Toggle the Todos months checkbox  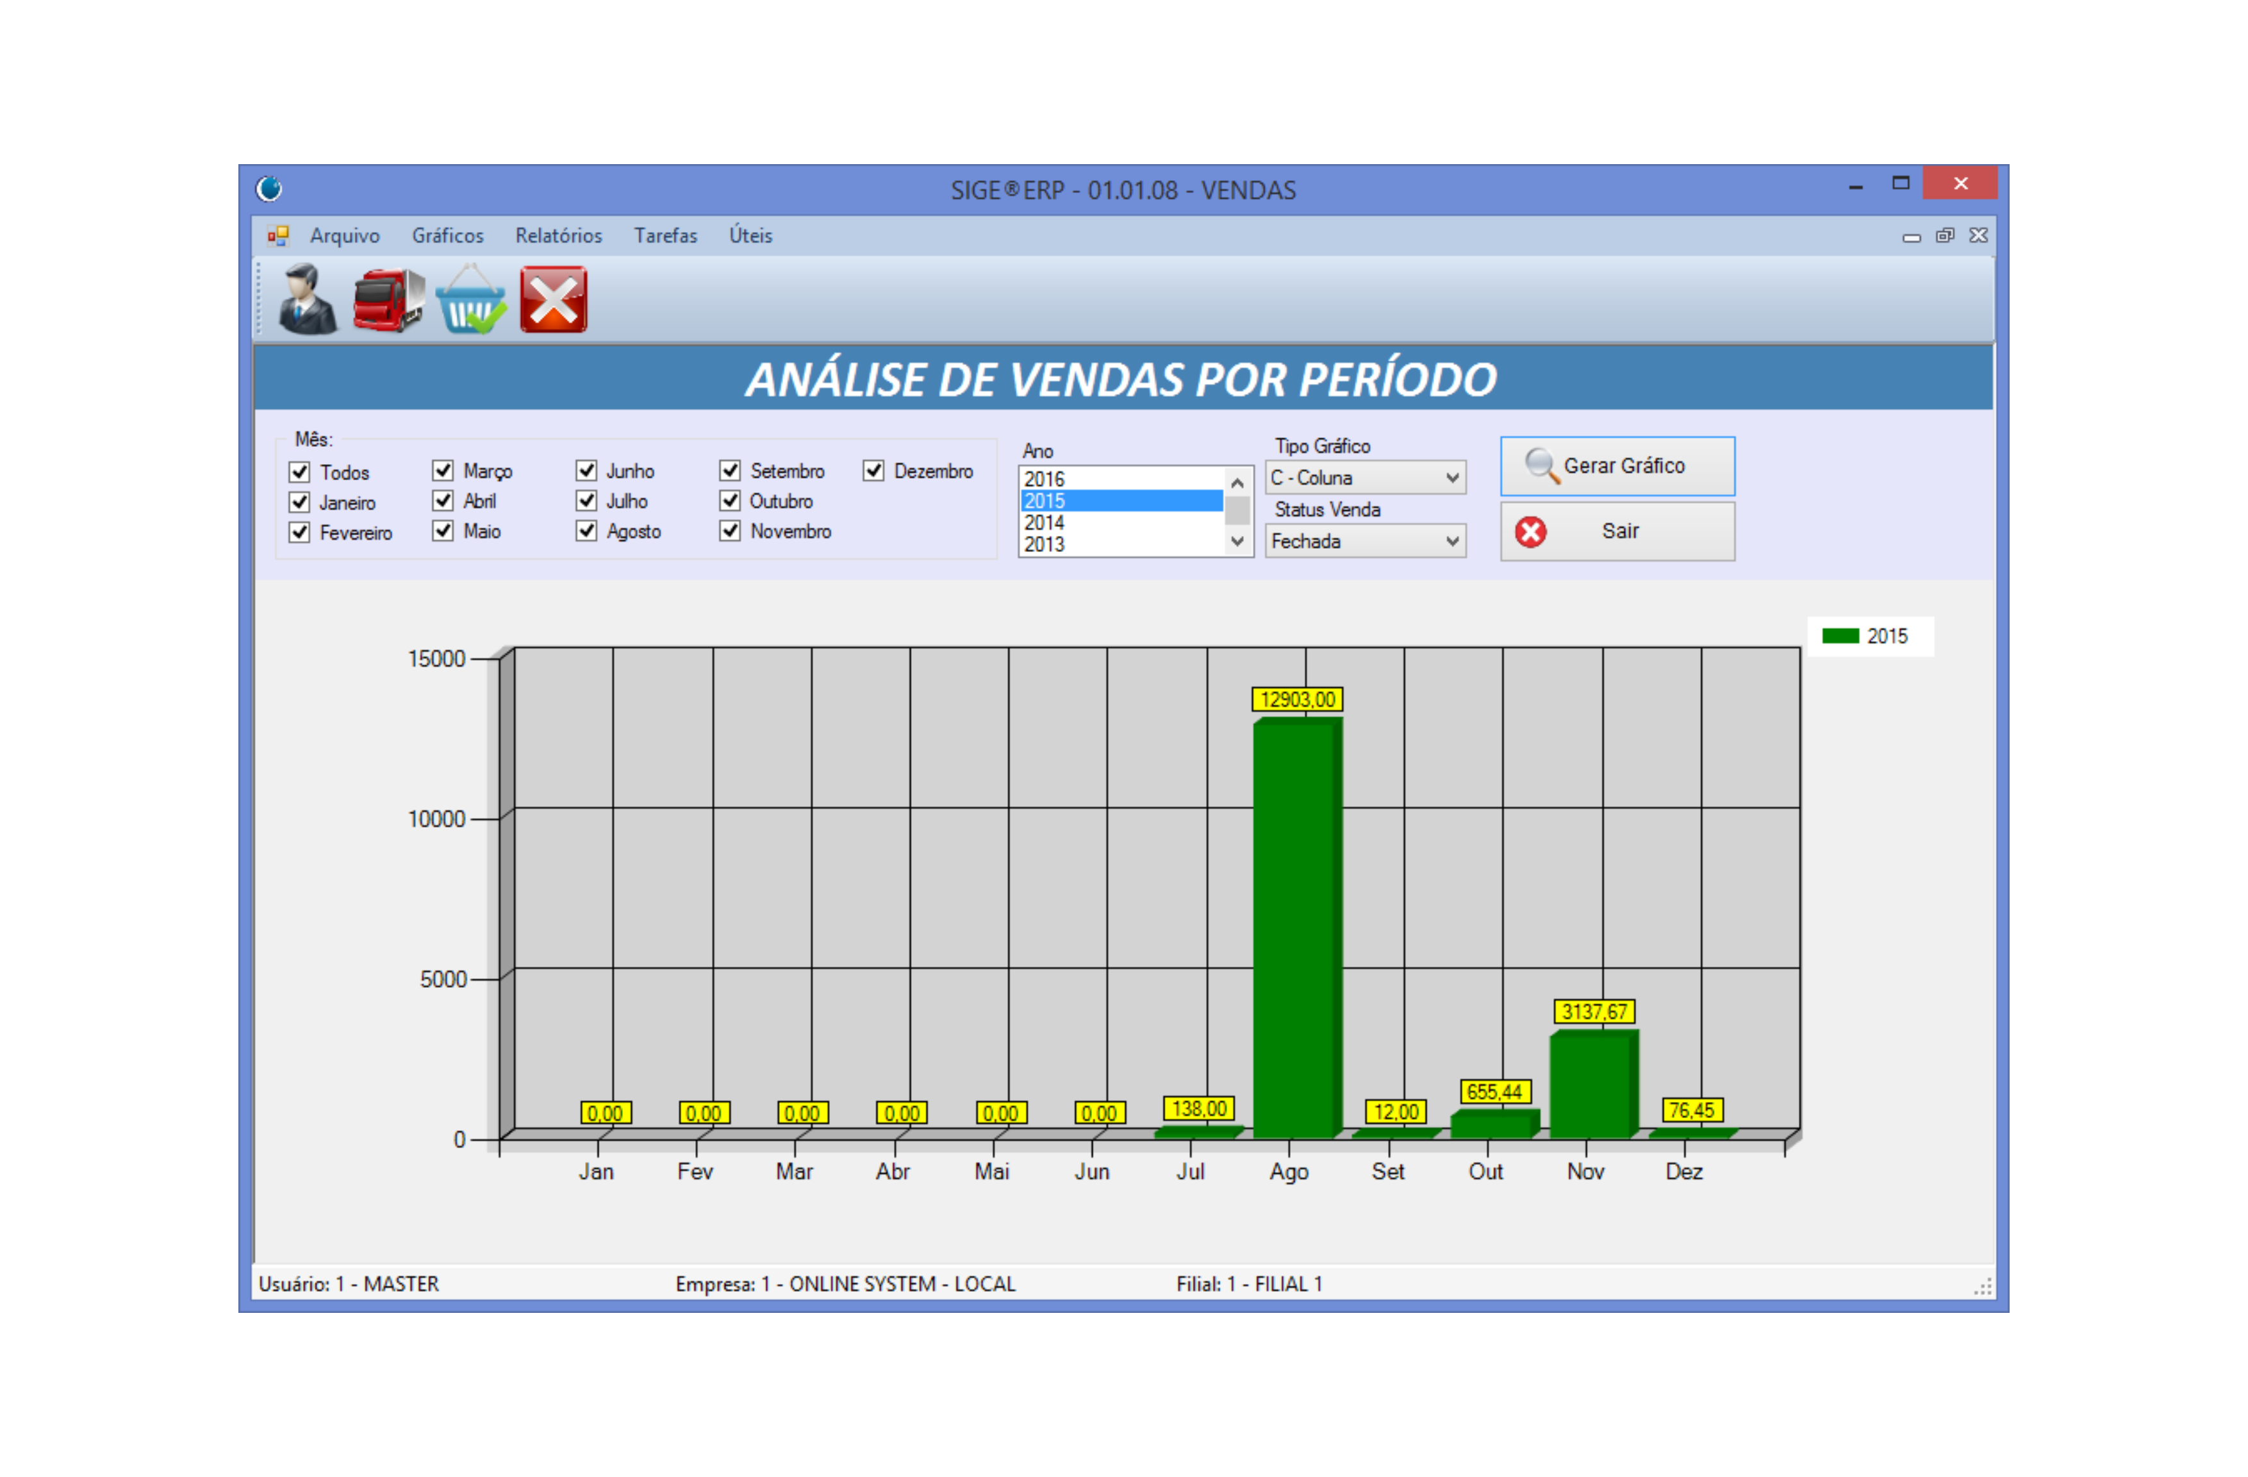[299, 472]
